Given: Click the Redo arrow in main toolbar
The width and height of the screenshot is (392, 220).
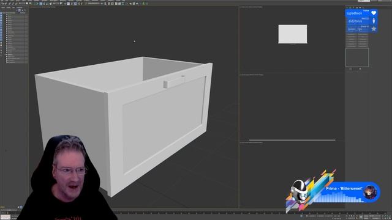Looking at the screenshot, I should click(x=6, y=4).
